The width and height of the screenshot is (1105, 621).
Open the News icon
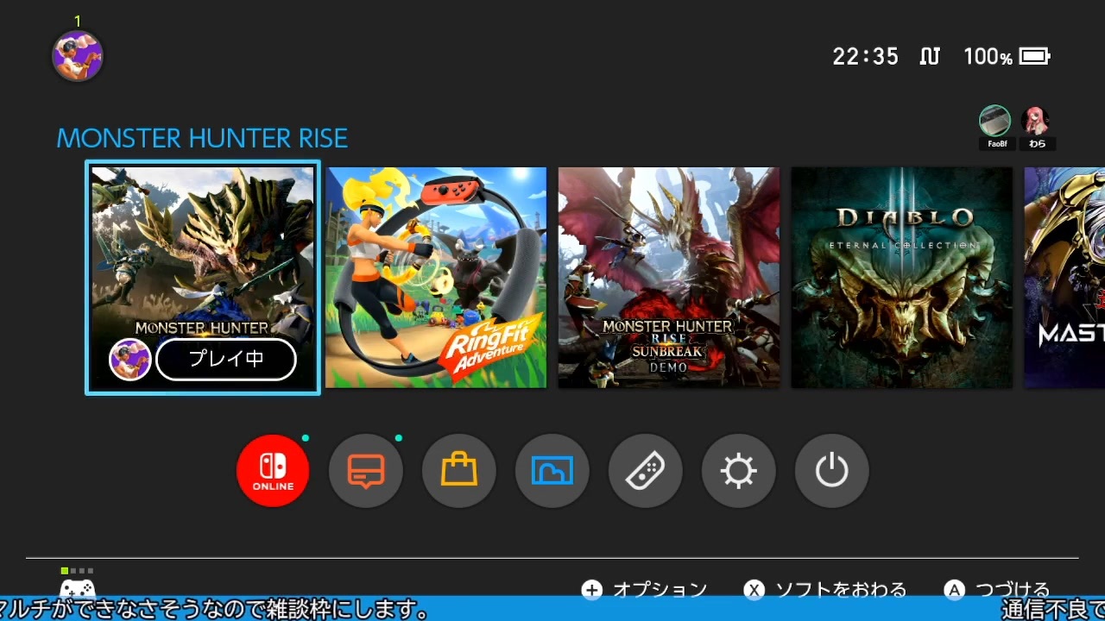[366, 471]
